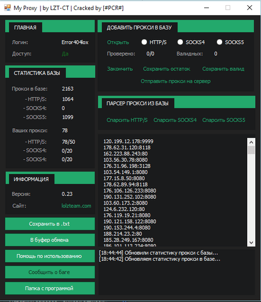Minimize the My Proxy window
The image size is (261, 302).
206,8
